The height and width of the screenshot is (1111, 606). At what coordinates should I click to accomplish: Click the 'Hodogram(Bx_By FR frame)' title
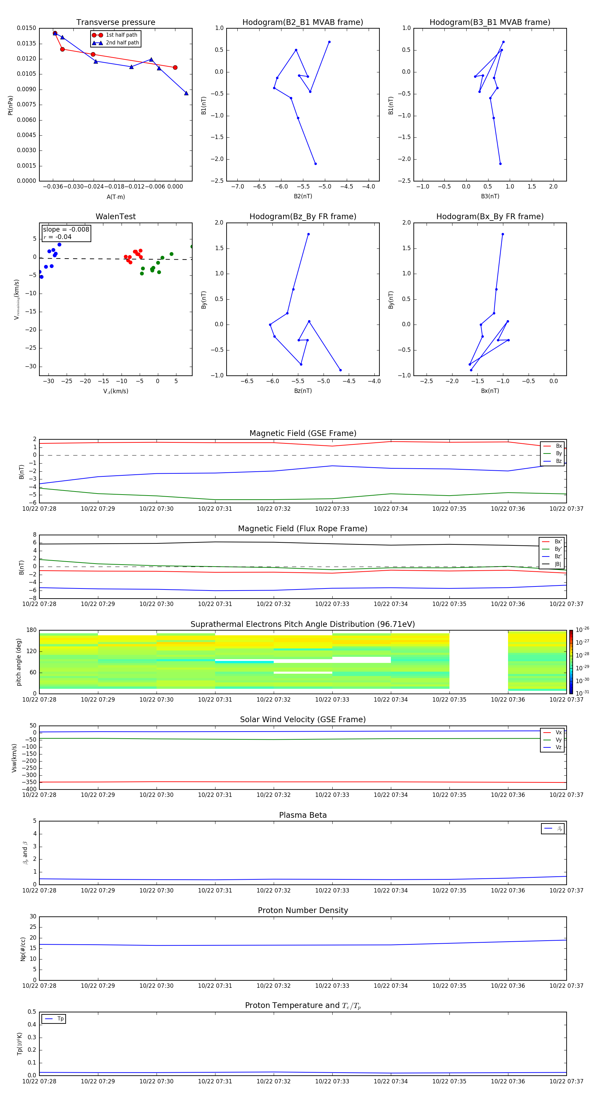[x=490, y=216]
